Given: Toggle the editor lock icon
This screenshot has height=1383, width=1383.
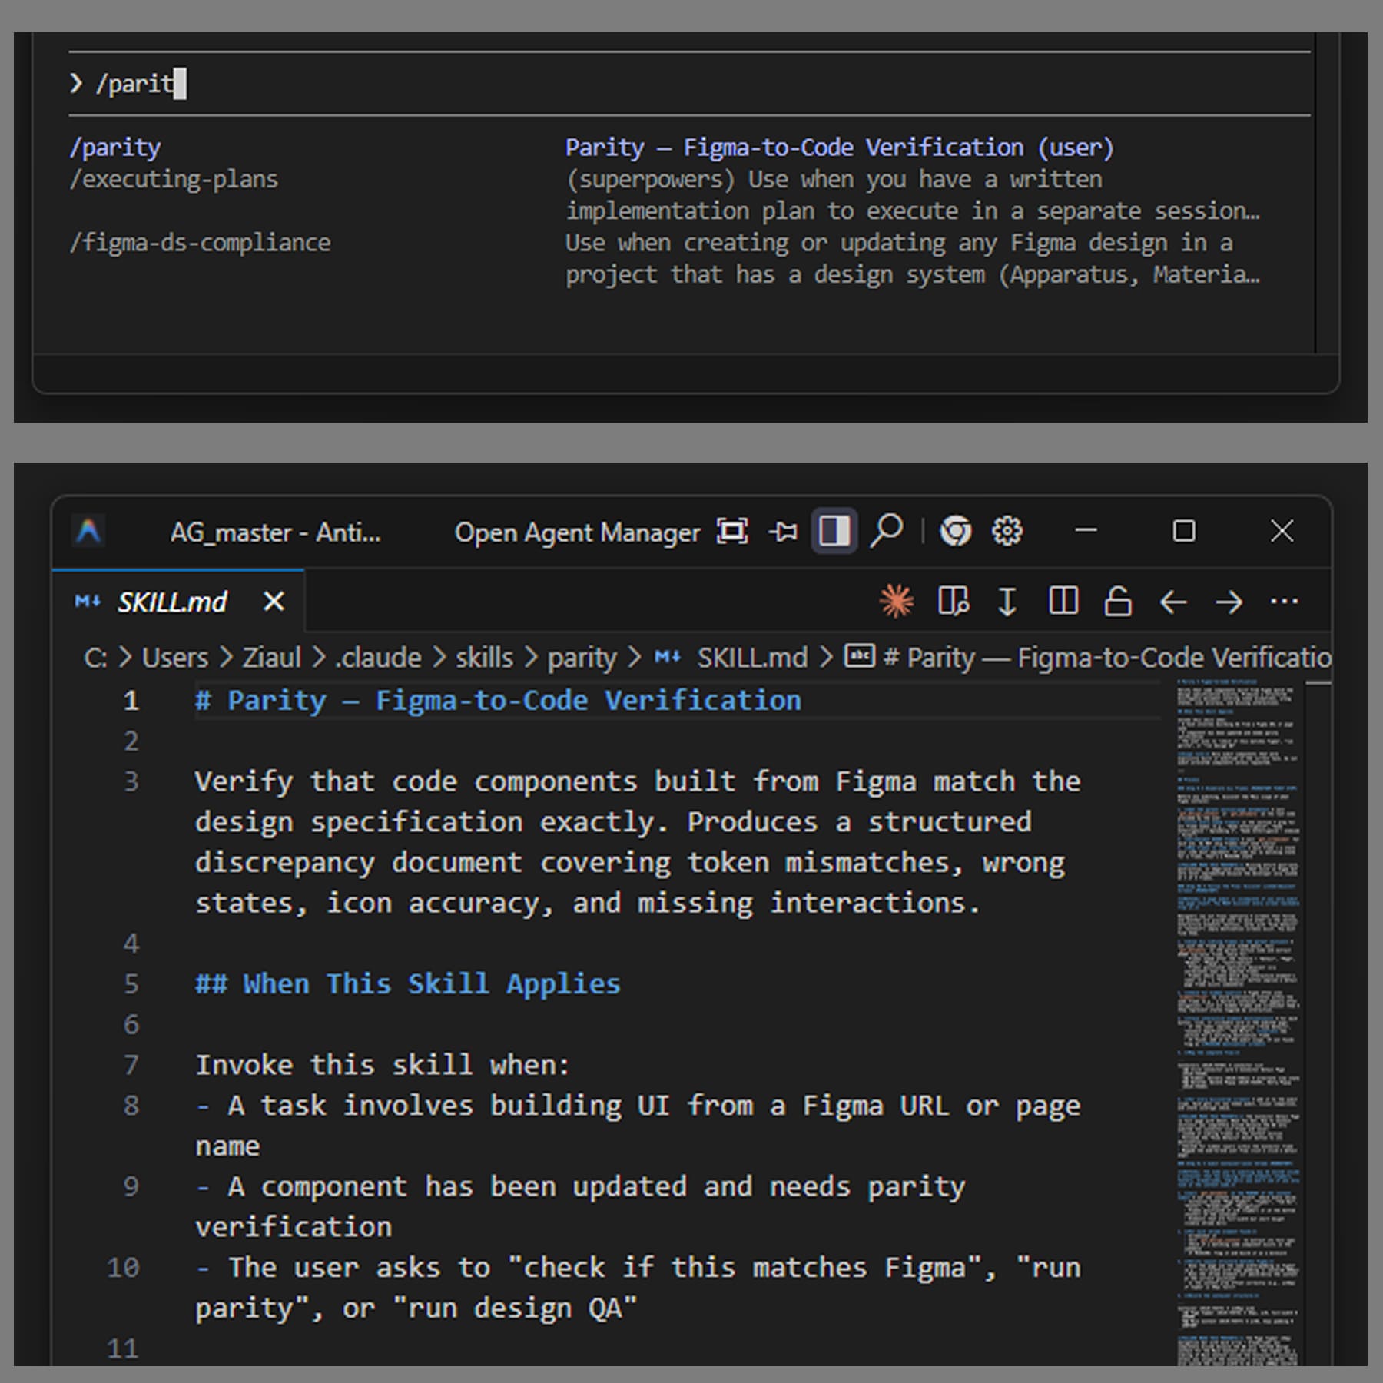Looking at the screenshot, I should click(1118, 601).
